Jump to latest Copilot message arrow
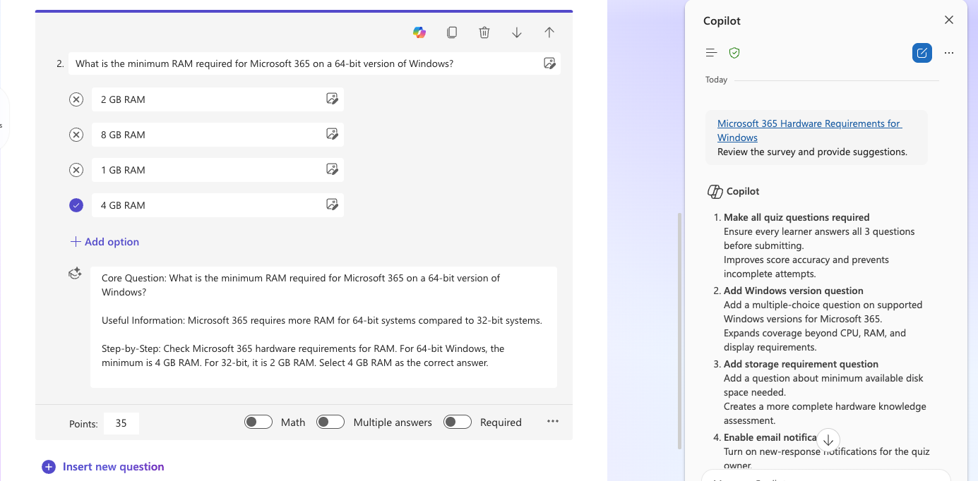Screen dimensions: 978x481 coord(828,440)
